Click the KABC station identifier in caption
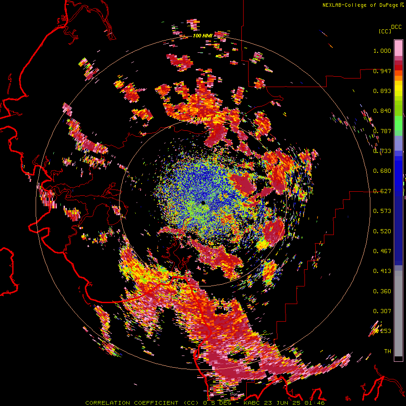The image size is (406, 406). (253, 403)
